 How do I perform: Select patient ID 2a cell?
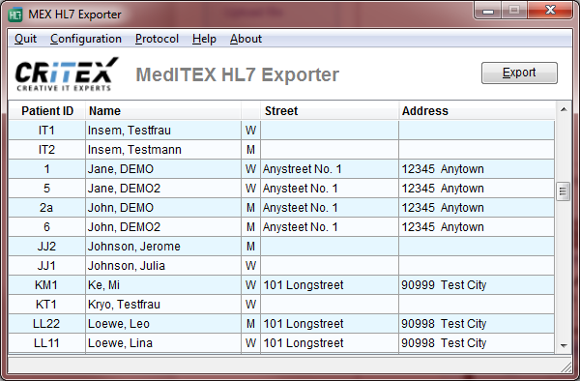(x=47, y=208)
